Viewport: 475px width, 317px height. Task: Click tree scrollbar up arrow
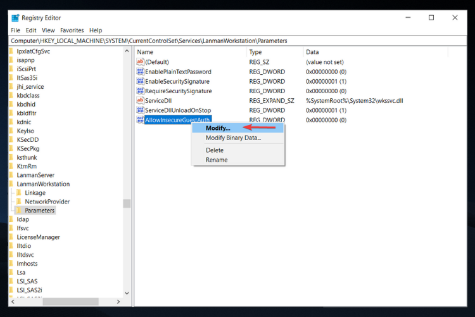[127, 51]
